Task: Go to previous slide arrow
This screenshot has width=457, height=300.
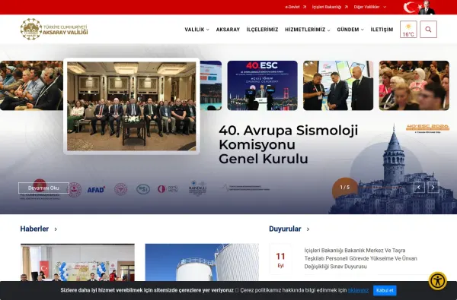Action: click(419, 188)
